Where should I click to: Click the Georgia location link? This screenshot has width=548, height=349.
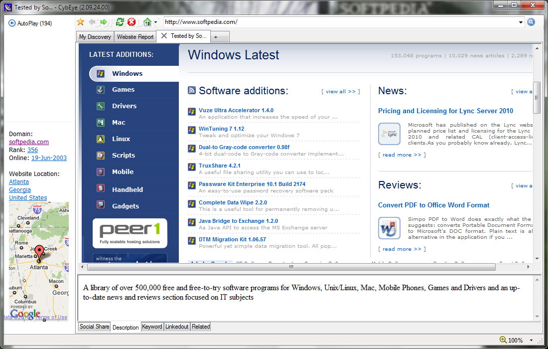click(20, 190)
